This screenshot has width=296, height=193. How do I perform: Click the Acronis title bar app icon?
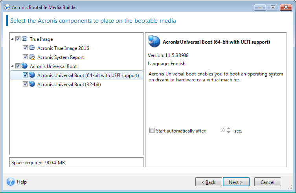pyautogui.click(x=5, y=7)
